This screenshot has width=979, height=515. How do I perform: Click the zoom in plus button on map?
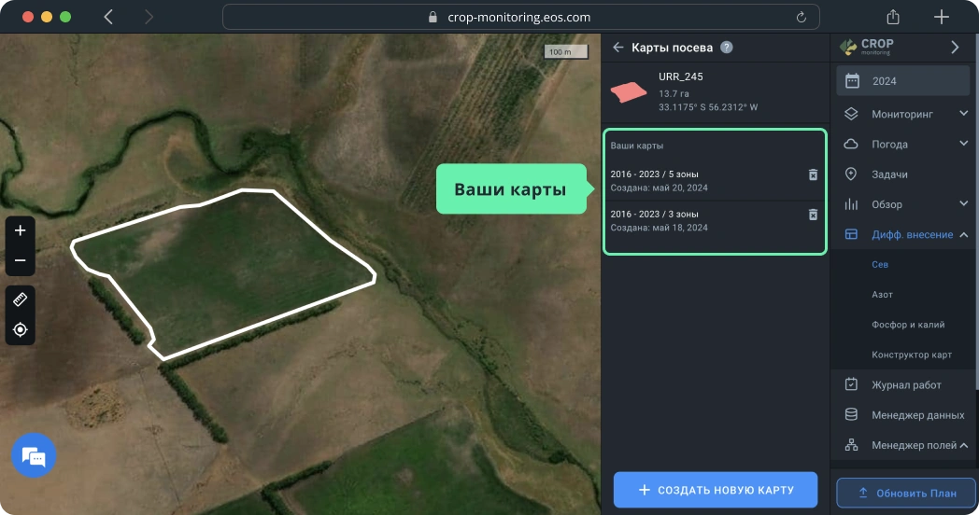[x=20, y=230]
